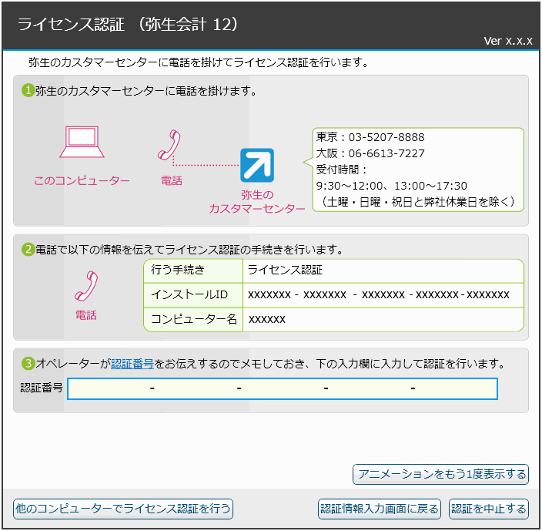Screen dimensions: 542x531
Task: Click the blue arrow customer center icon
Action: (256, 165)
